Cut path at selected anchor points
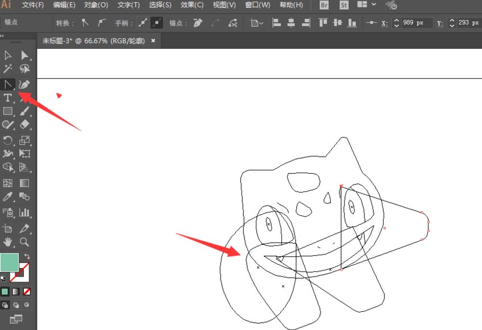 pos(232,23)
